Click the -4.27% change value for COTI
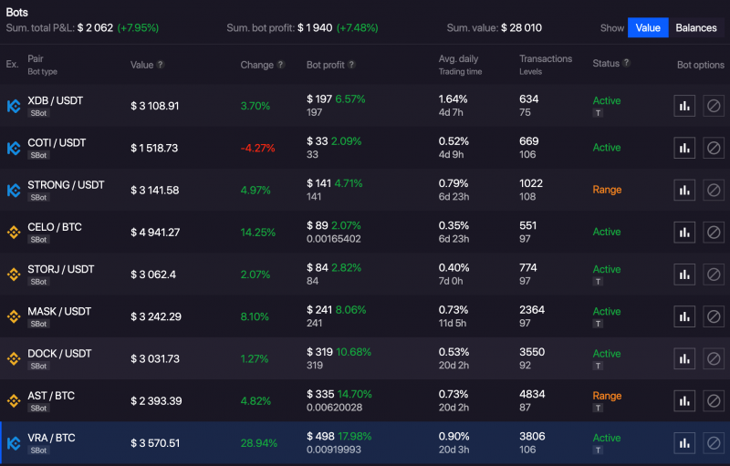 coord(258,148)
